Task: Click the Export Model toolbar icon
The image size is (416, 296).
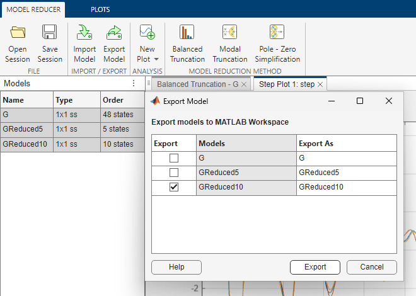Action: (x=114, y=33)
